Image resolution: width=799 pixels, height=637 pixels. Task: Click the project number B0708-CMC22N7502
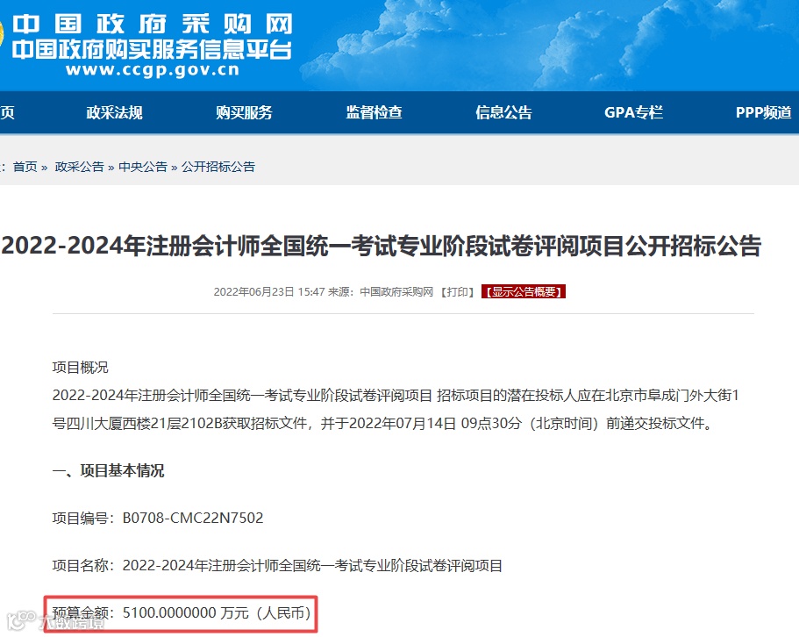click(193, 518)
